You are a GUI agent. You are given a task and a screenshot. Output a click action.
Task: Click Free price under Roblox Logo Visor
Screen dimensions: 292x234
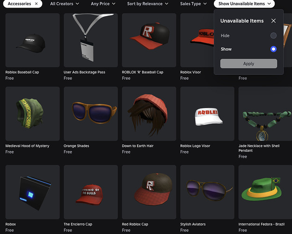pos(184,152)
